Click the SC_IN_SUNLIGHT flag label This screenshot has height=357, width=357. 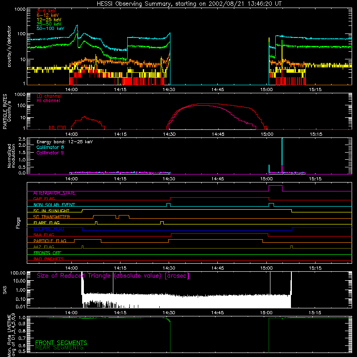click(x=51, y=211)
